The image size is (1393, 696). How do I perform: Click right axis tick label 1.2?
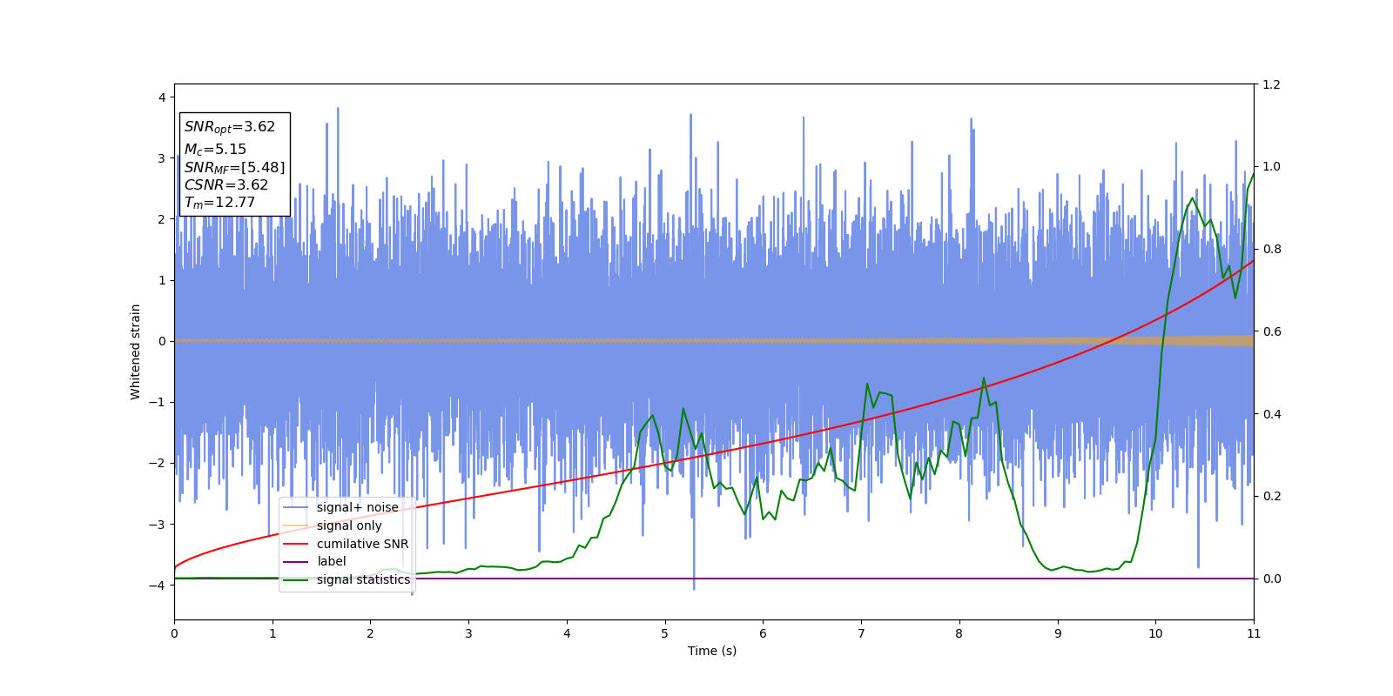1271,84
